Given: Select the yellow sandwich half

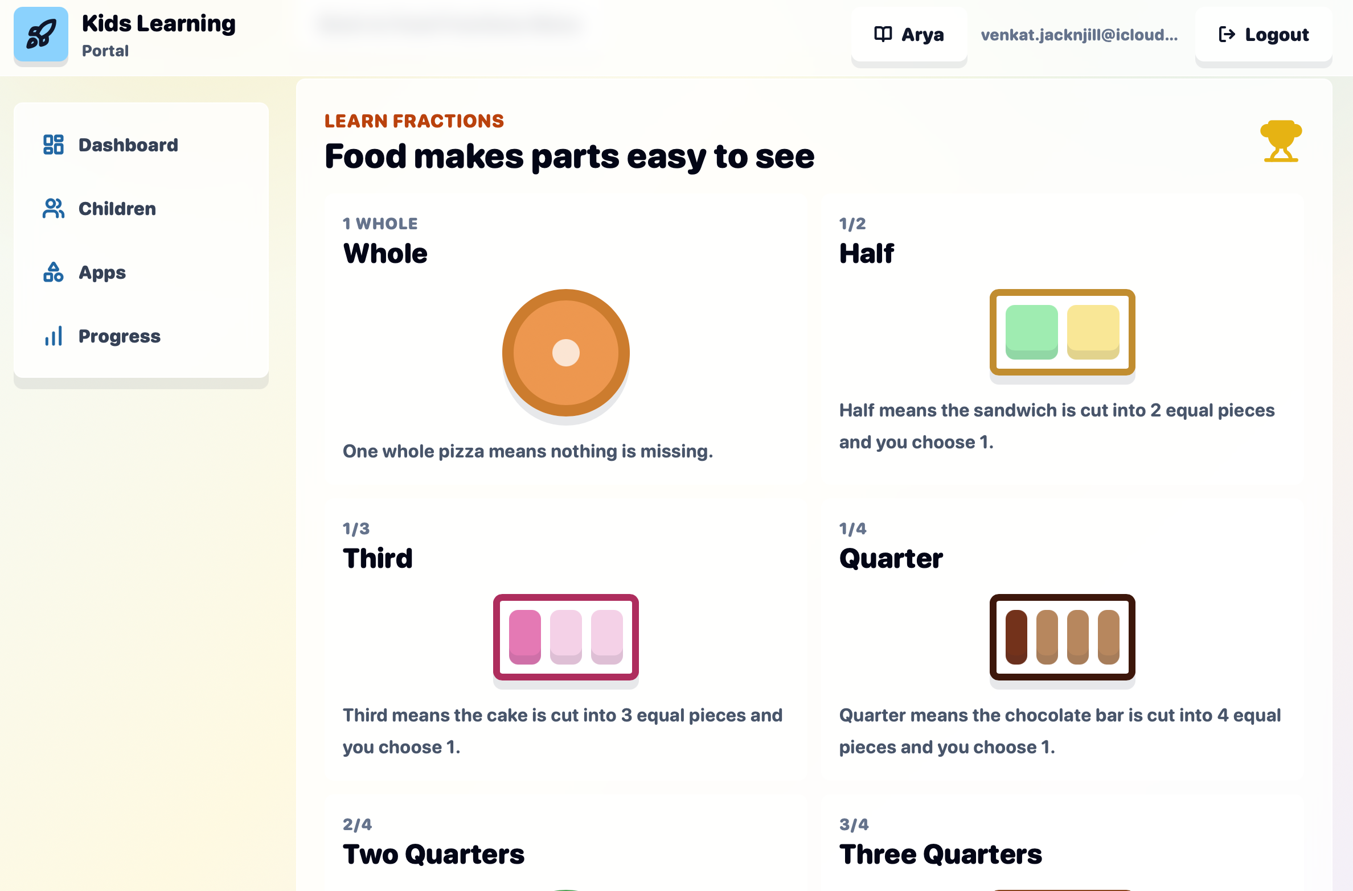Looking at the screenshot, I should [1093, 332].
